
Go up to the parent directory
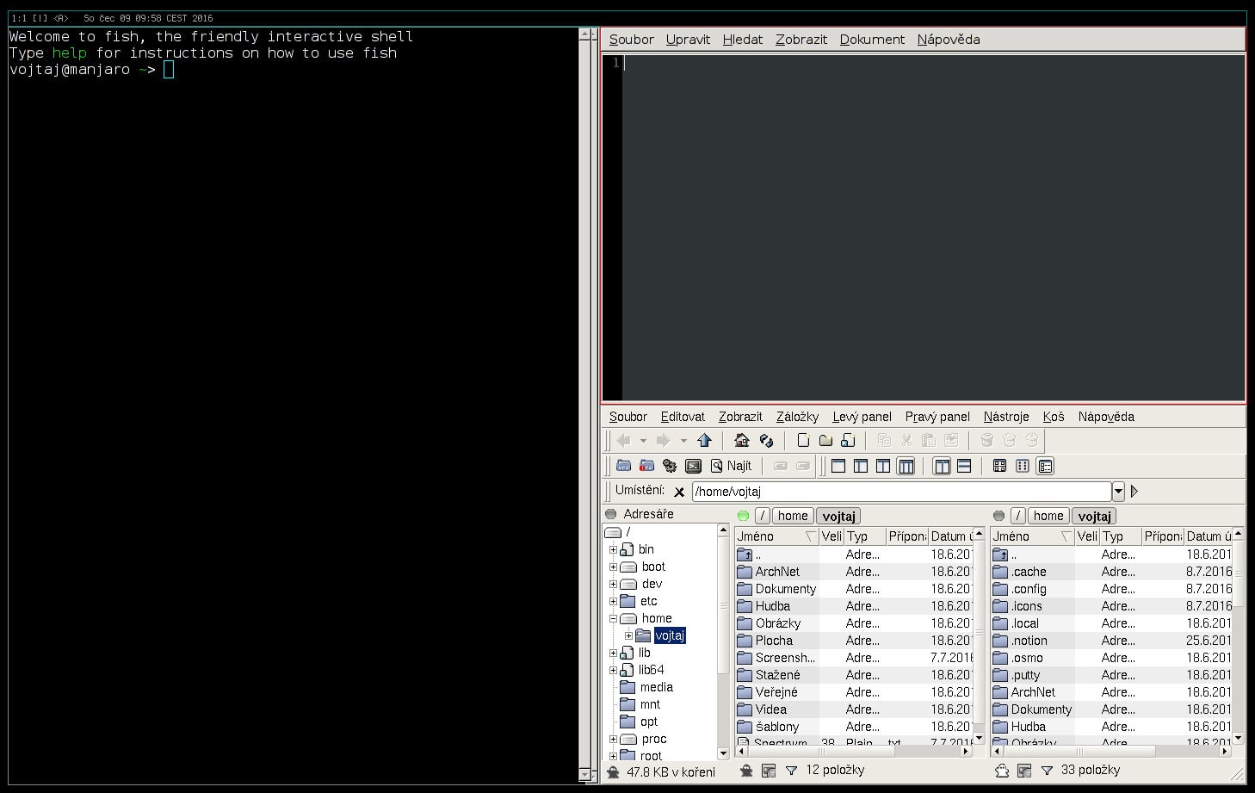click(704, 441)
